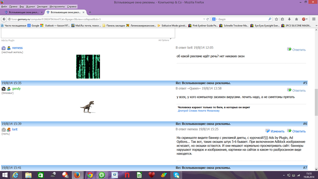318x179 pixels.
Task: Show more bookmarks overflow chevron
Action: (316, 25)
